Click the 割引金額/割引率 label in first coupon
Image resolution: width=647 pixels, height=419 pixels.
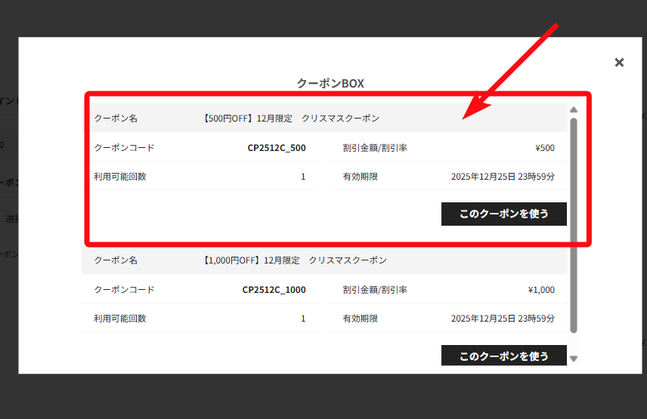point(375,148)
